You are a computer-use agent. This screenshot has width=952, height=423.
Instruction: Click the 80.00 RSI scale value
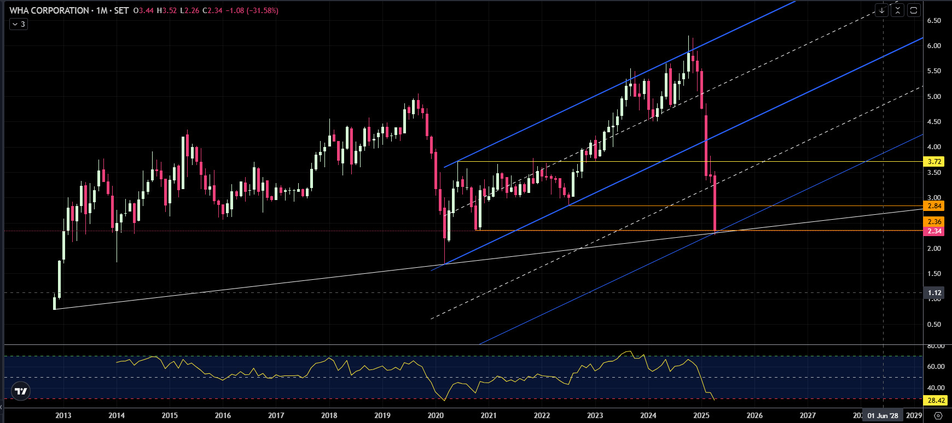coord(936,346)
